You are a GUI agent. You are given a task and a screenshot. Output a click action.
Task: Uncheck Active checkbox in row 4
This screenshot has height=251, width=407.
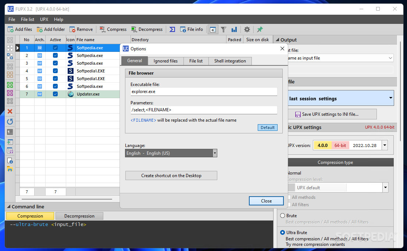click(55, 71)
